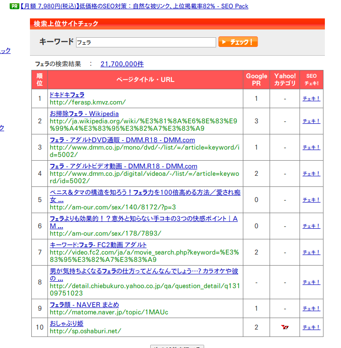The height and width of the screenshot is (348, 341).
Task: Click rank number 10 cell
Action: pyautogui.click(x=40, y=327)
